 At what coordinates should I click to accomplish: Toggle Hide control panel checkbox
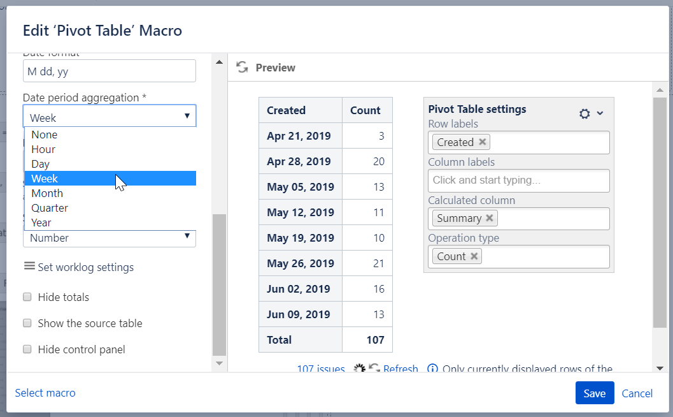point(27,349)
